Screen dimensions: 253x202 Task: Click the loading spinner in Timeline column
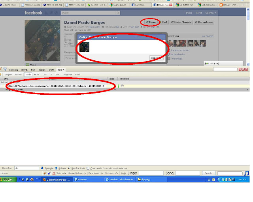(x=122, y=86)
